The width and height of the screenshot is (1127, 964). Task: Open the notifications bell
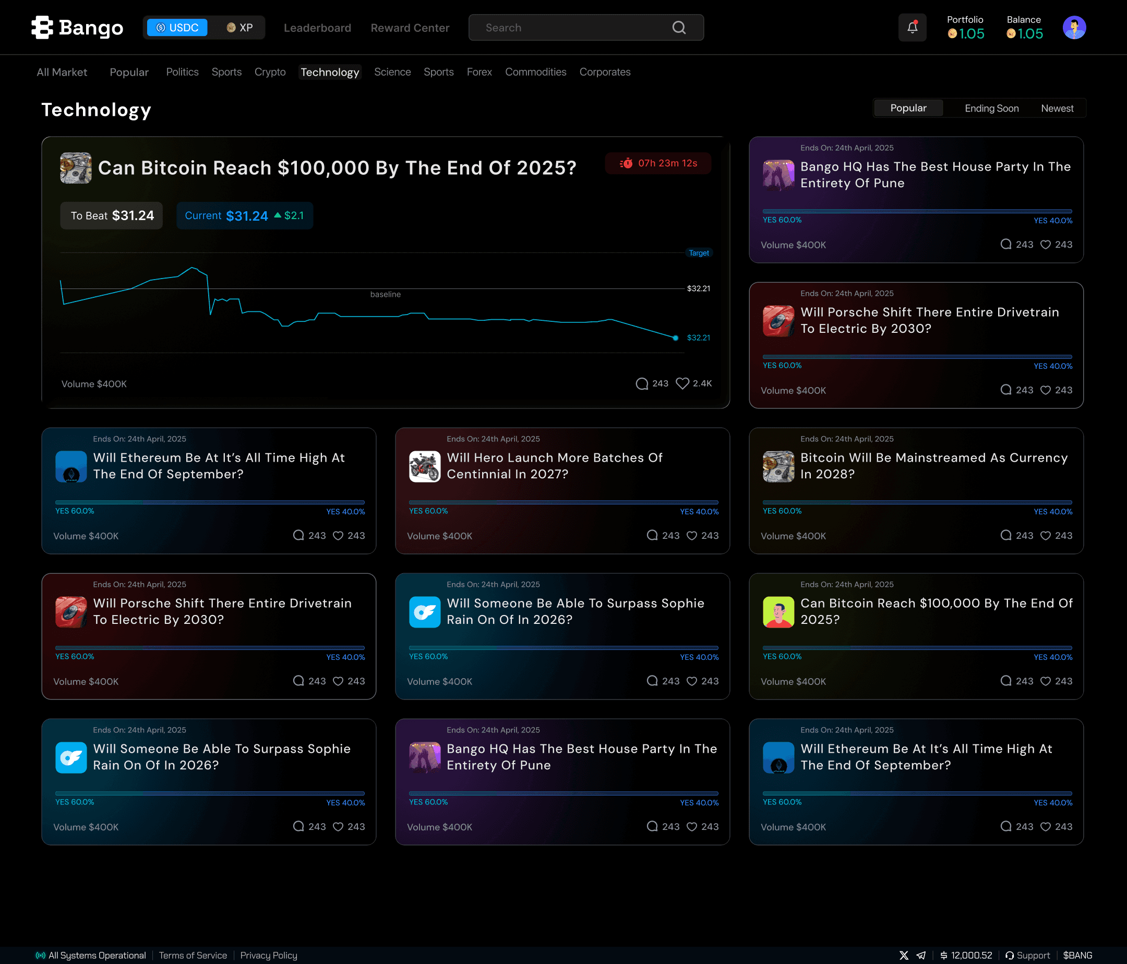click(x=912, y=28)
